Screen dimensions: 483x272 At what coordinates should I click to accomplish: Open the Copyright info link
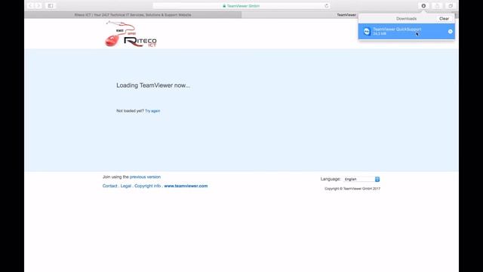pos(148,186)
